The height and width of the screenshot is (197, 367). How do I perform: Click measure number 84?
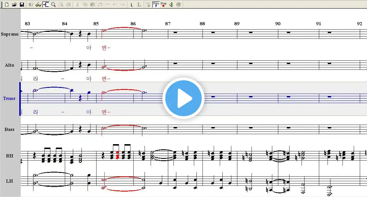point(65,24)
